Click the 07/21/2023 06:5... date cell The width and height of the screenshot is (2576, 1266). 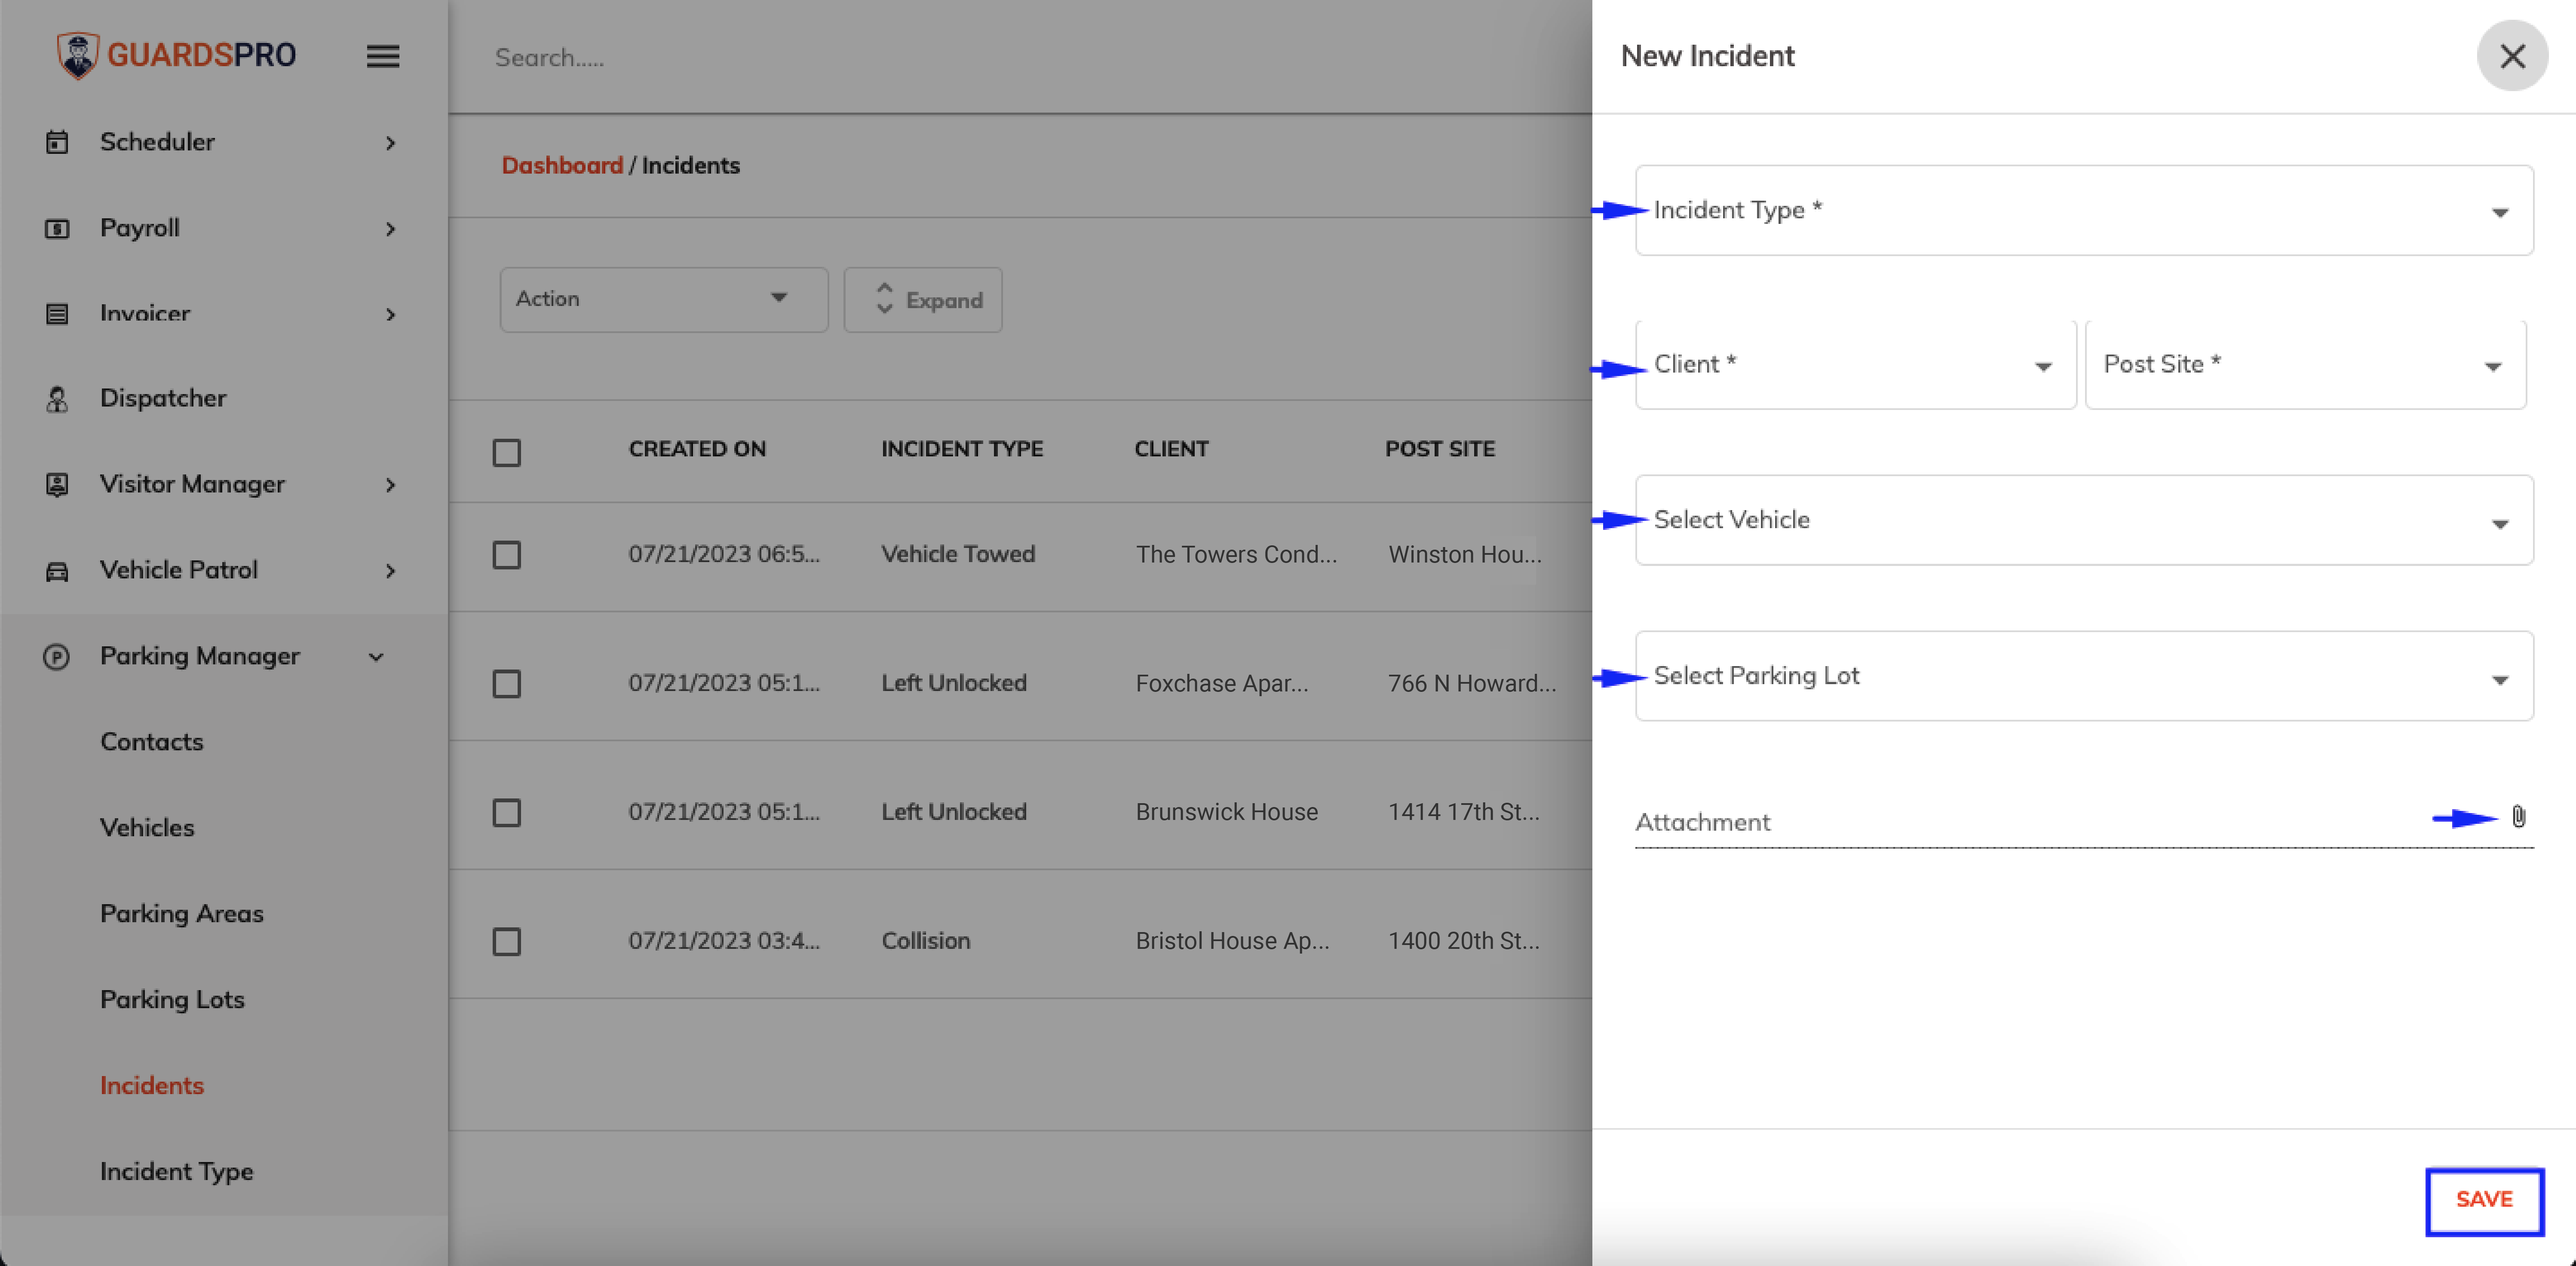pos(724,554)
